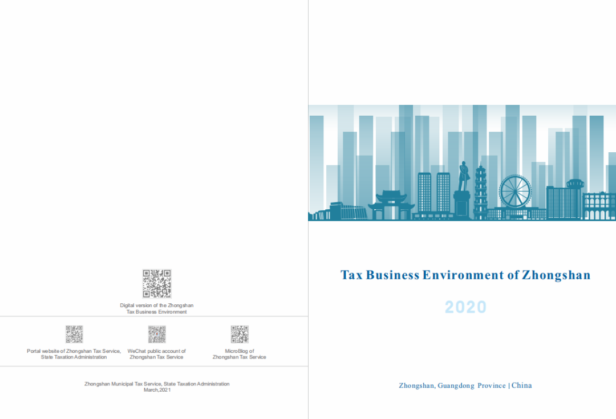Click the 'China' text on the cover
Image resolution: width=616 pixels, height=419 pixels.
tap(522, 385)
